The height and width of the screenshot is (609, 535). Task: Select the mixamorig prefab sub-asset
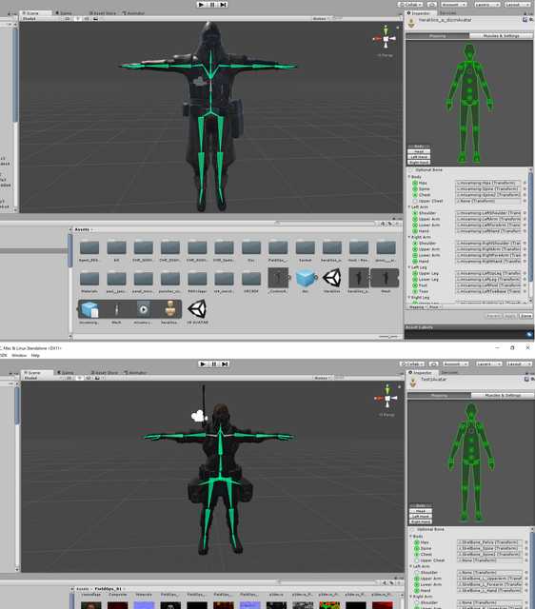(89, 309)
